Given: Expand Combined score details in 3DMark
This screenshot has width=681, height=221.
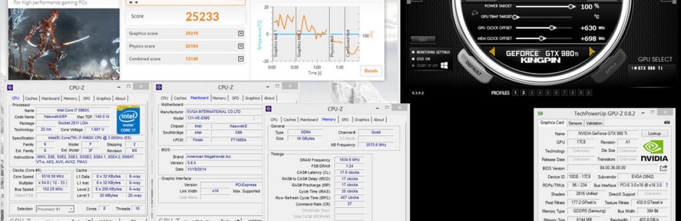Looking at the screenshot, I should (x=240, y=59).
